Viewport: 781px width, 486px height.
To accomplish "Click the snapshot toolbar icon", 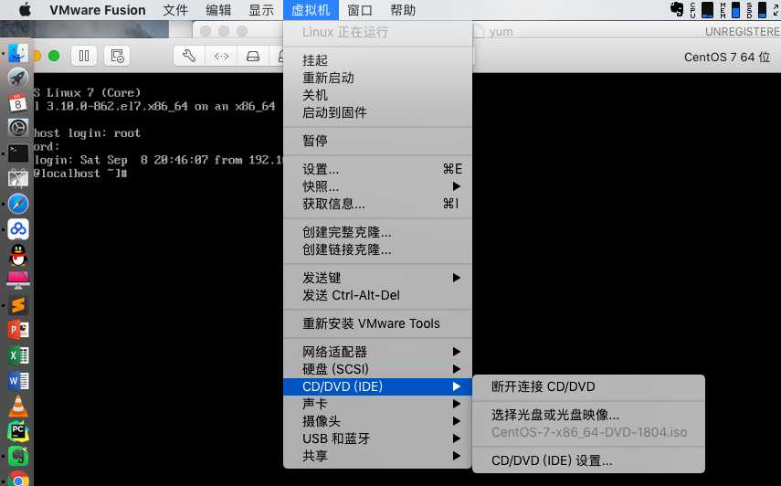I will 117,56.
